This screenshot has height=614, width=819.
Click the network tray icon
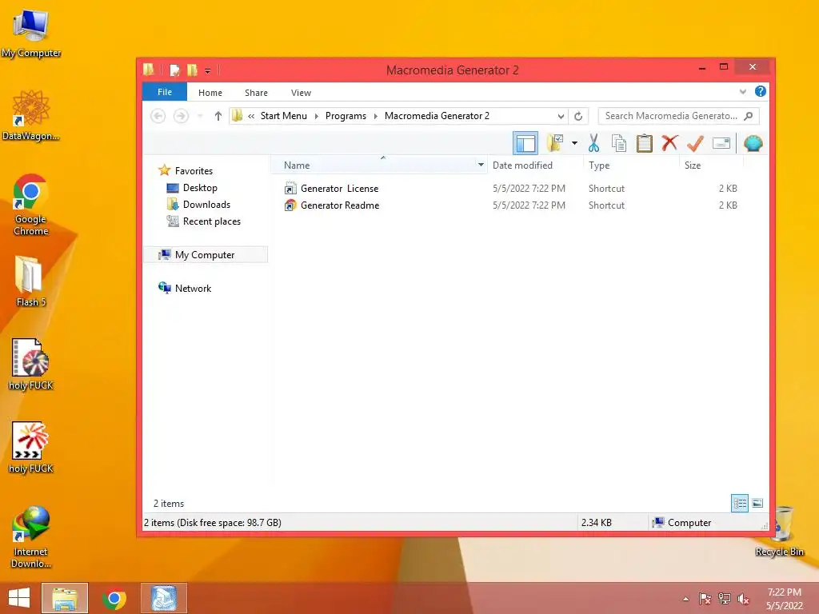pyautogui.click(x=725, y=599)
